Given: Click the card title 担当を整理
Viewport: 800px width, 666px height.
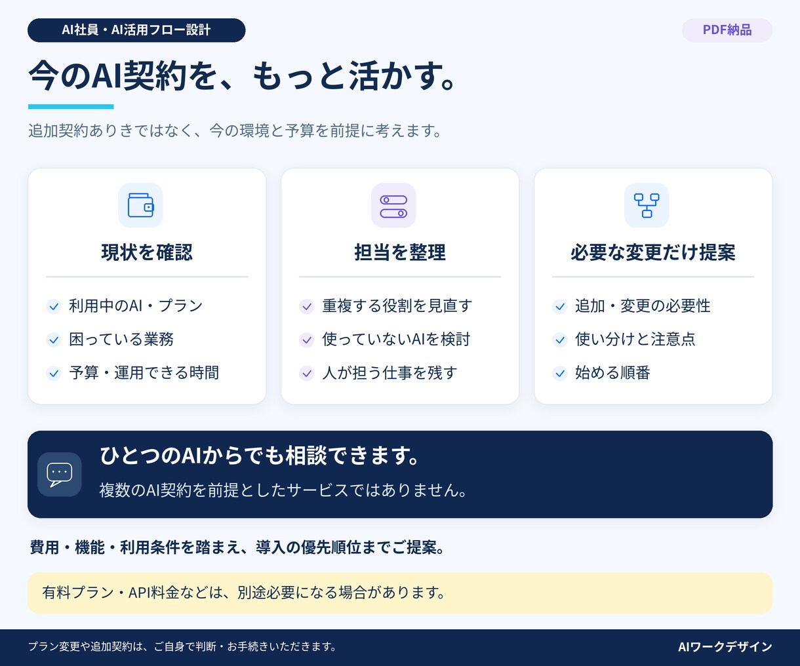Looking at the screenshot, I should 400,252.
